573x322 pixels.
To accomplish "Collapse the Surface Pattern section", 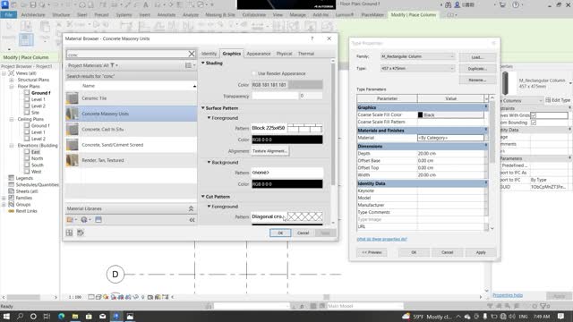I will (x=203, y=108).
